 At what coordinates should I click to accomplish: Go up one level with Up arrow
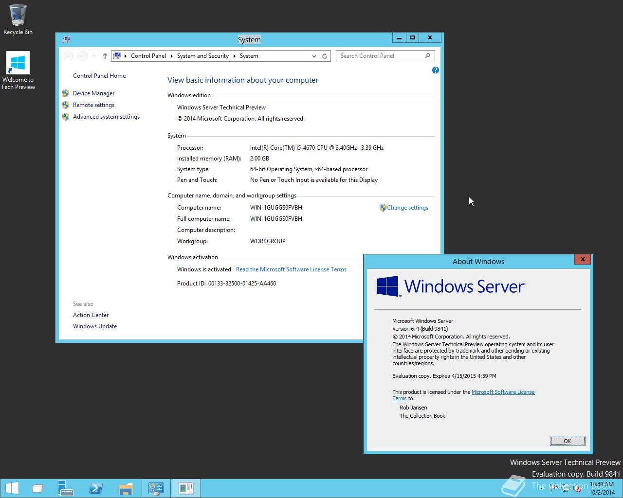(105, 56)
